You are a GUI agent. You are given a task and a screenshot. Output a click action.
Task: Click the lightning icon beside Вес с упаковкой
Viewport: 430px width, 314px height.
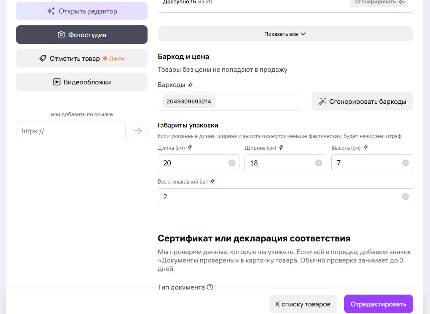[x=212, y=181]
